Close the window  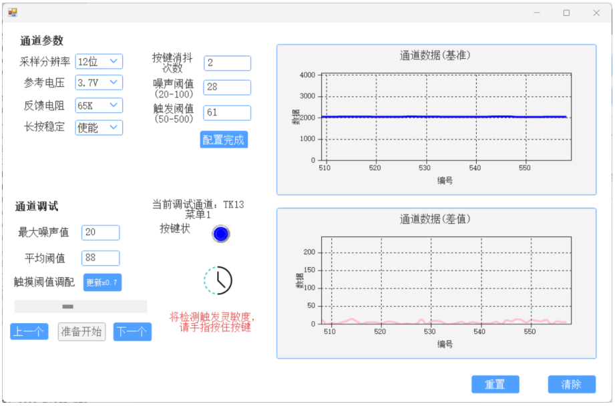pyautogui.click(x=596, y=13)
